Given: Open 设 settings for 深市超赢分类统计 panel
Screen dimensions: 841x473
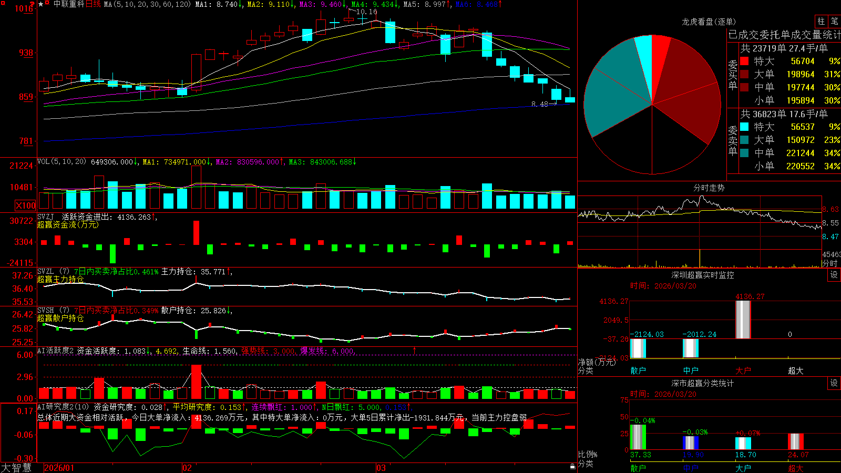Looking at the screenshot, I should click(x=834, y=383).
